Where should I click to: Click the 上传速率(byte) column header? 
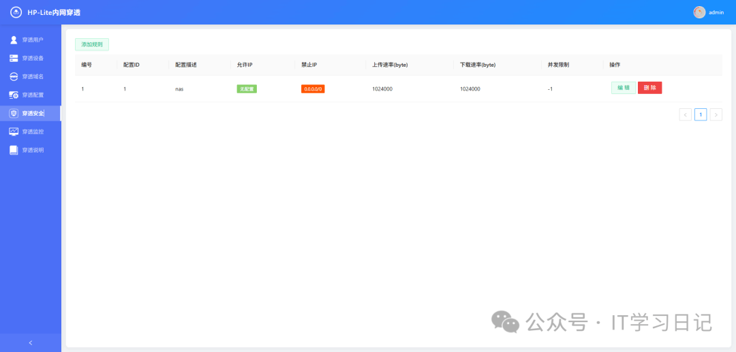[390, 65]
